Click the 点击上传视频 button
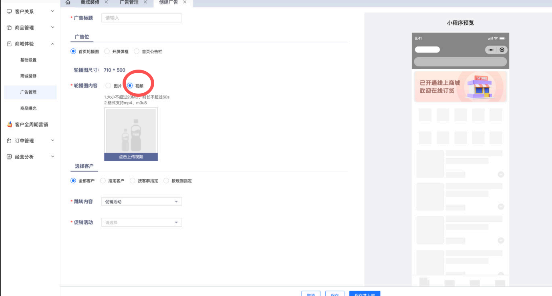Image resolution: width=552 pixels, height=296 pixels. pyautogui.click(x=131, y=157)
